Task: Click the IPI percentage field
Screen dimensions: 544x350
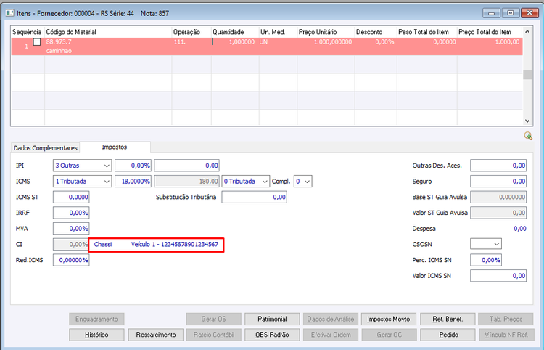Action: (133, 166)
